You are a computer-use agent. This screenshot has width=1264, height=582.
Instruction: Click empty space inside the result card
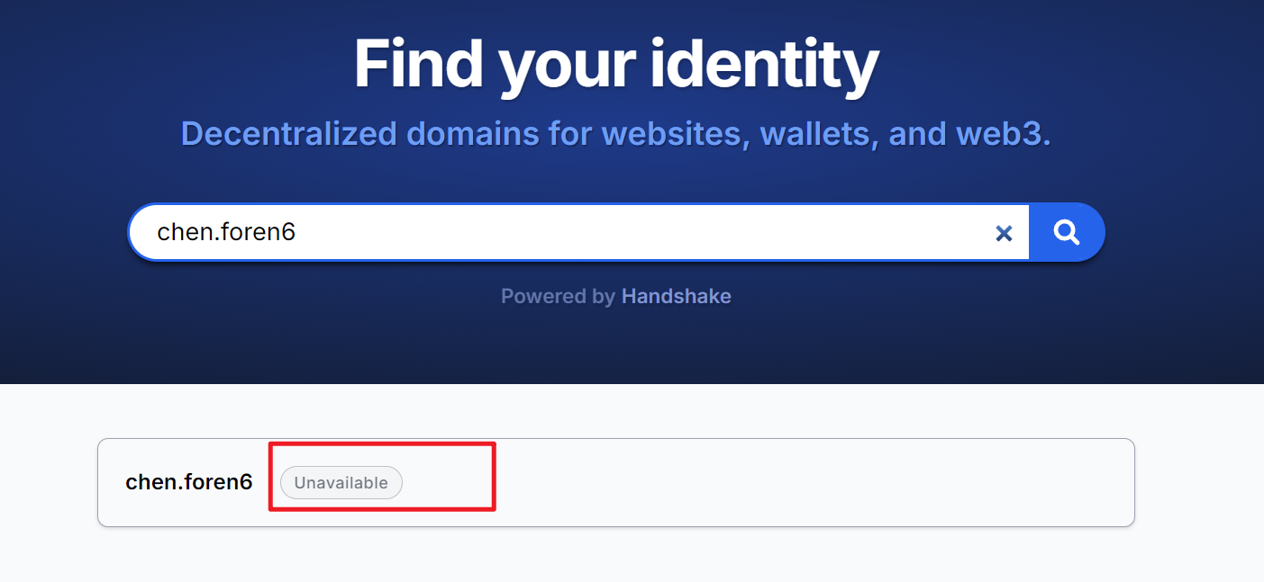[811, 483]
